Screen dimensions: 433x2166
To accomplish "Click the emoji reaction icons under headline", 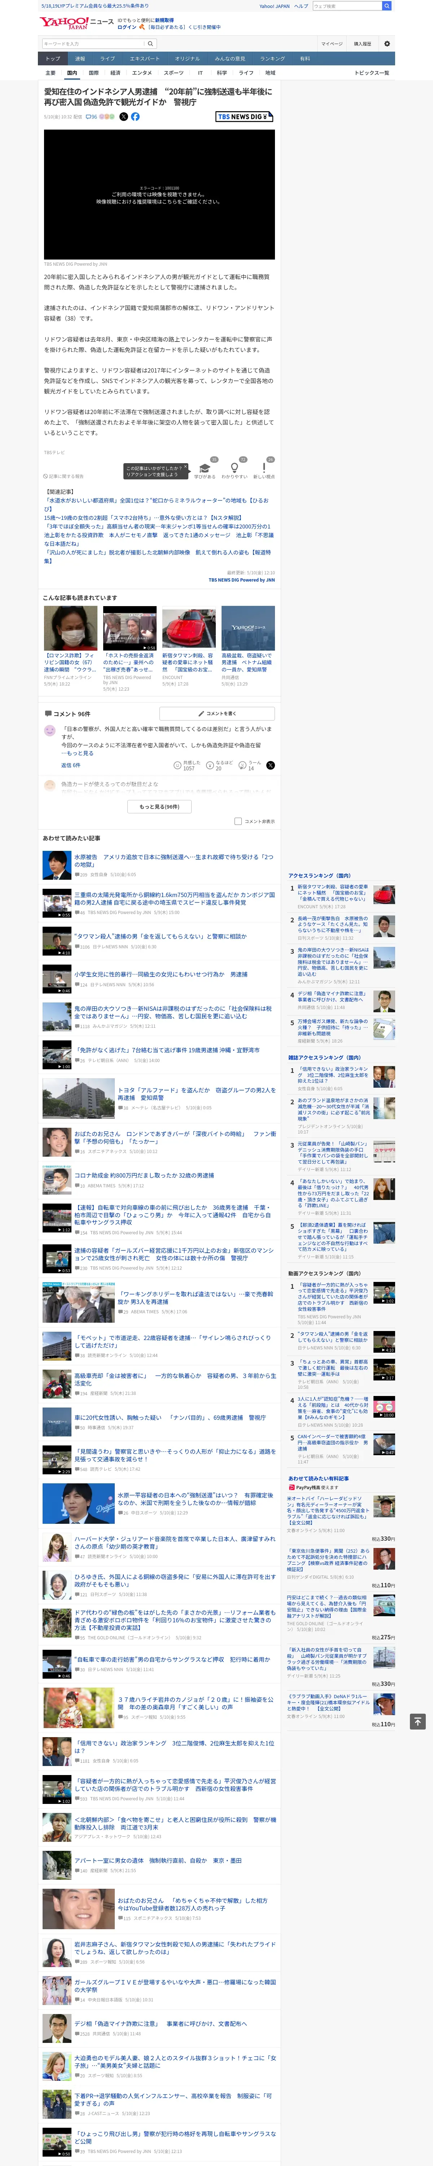I will [x=107, y=117].
